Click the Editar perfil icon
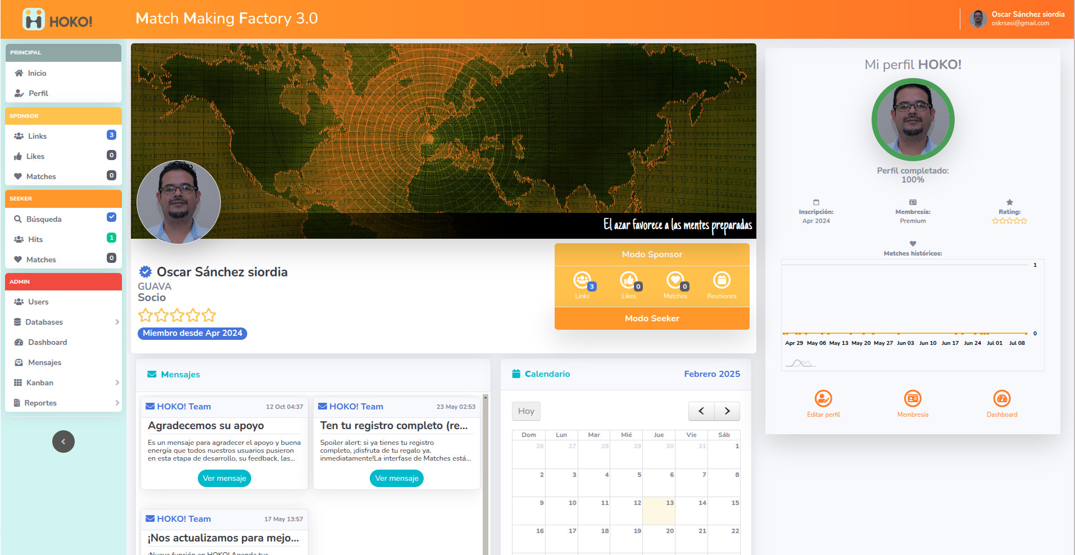 tap(823, 399)
